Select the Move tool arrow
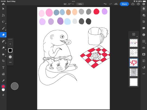The width and height of the screenshot is (147, 110). (3, 9)
